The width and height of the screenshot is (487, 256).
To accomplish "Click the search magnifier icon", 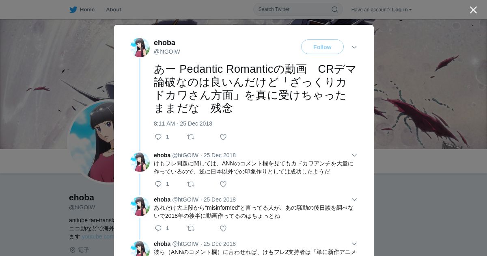I will tap(335, 9).
